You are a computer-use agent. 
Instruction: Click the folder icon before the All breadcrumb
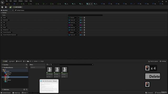click(28, 61)
